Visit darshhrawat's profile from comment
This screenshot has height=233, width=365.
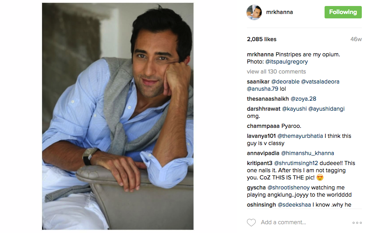click(x=263, y=109)
